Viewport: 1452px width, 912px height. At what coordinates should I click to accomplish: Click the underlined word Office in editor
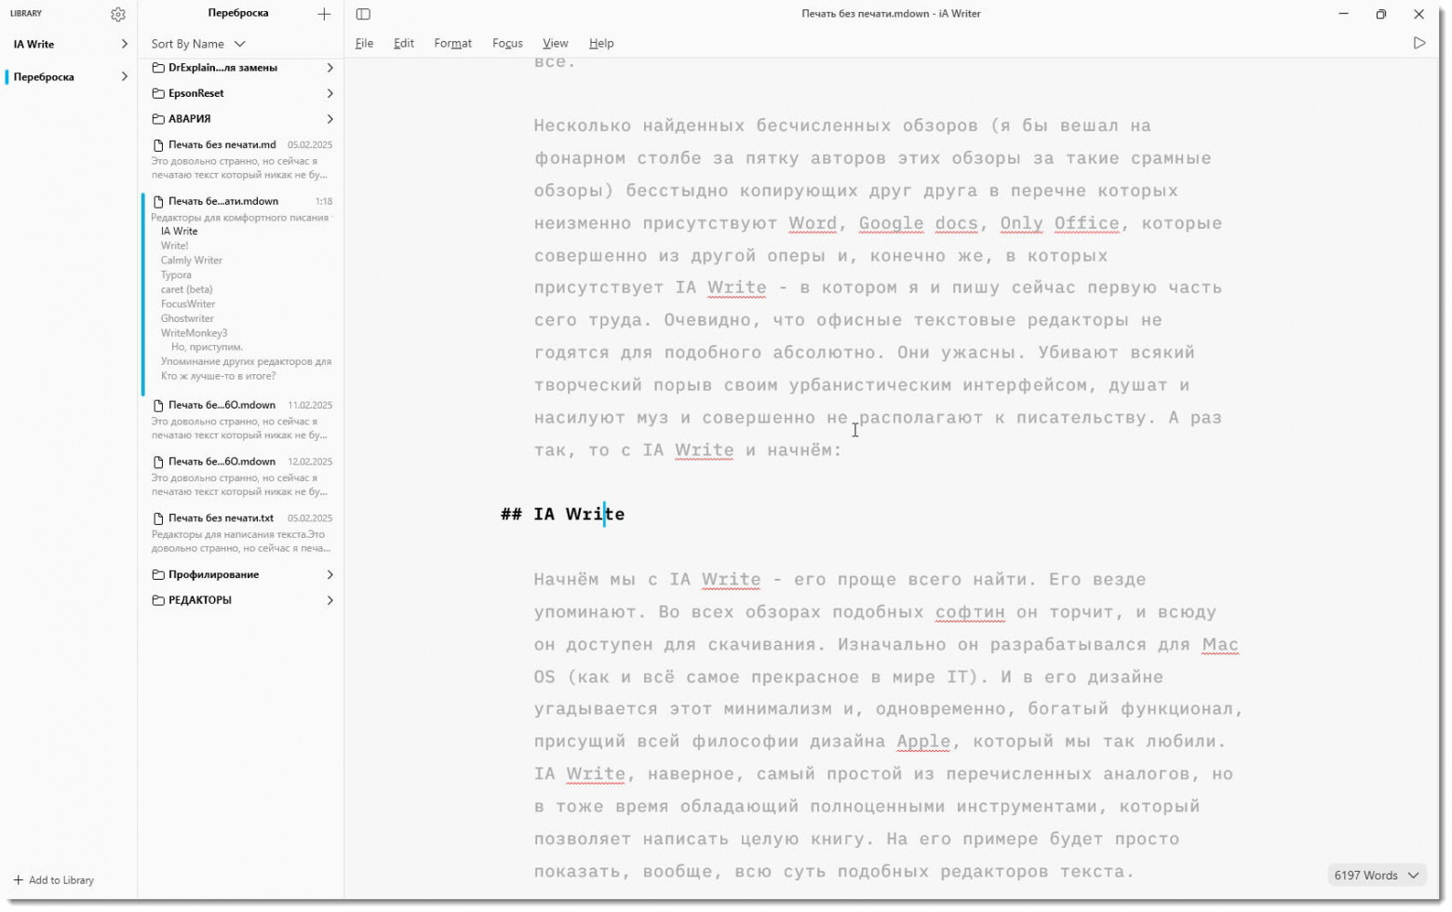click(1086, 223)
